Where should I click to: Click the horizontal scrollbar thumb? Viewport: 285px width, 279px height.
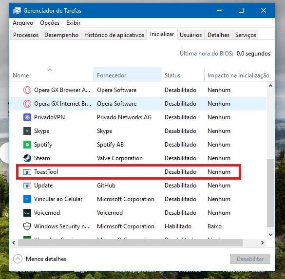pyautogui.click(x=130, y=242)
